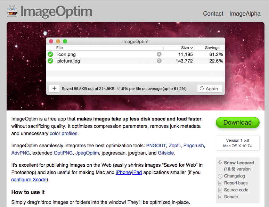Click the download arrow icon beside Snow Leopard
This screenshot has width=269, height=207.
(x=220, y=163)
